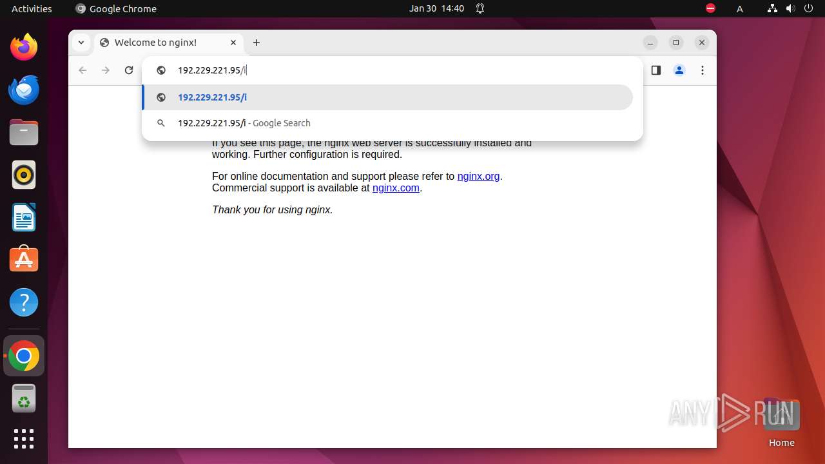Image resolution: width=825 pixels, height=464 pixels.
Task: Open the power system menu icon
Action: pos(808,8)
